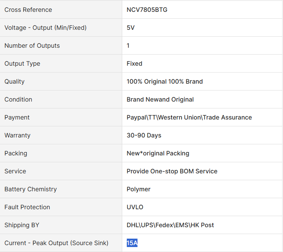Viewport: 283px width, 252px height.
Task: Select the Cross Reference label
Action: coord(28,10)
